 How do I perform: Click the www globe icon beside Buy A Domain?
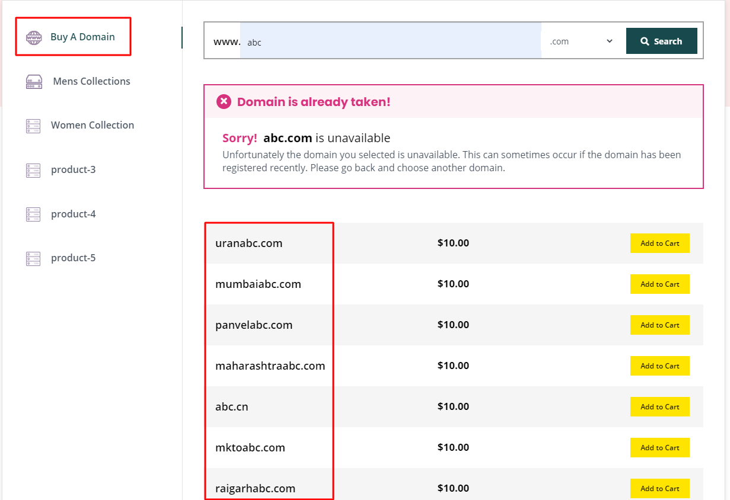point(34,38)
